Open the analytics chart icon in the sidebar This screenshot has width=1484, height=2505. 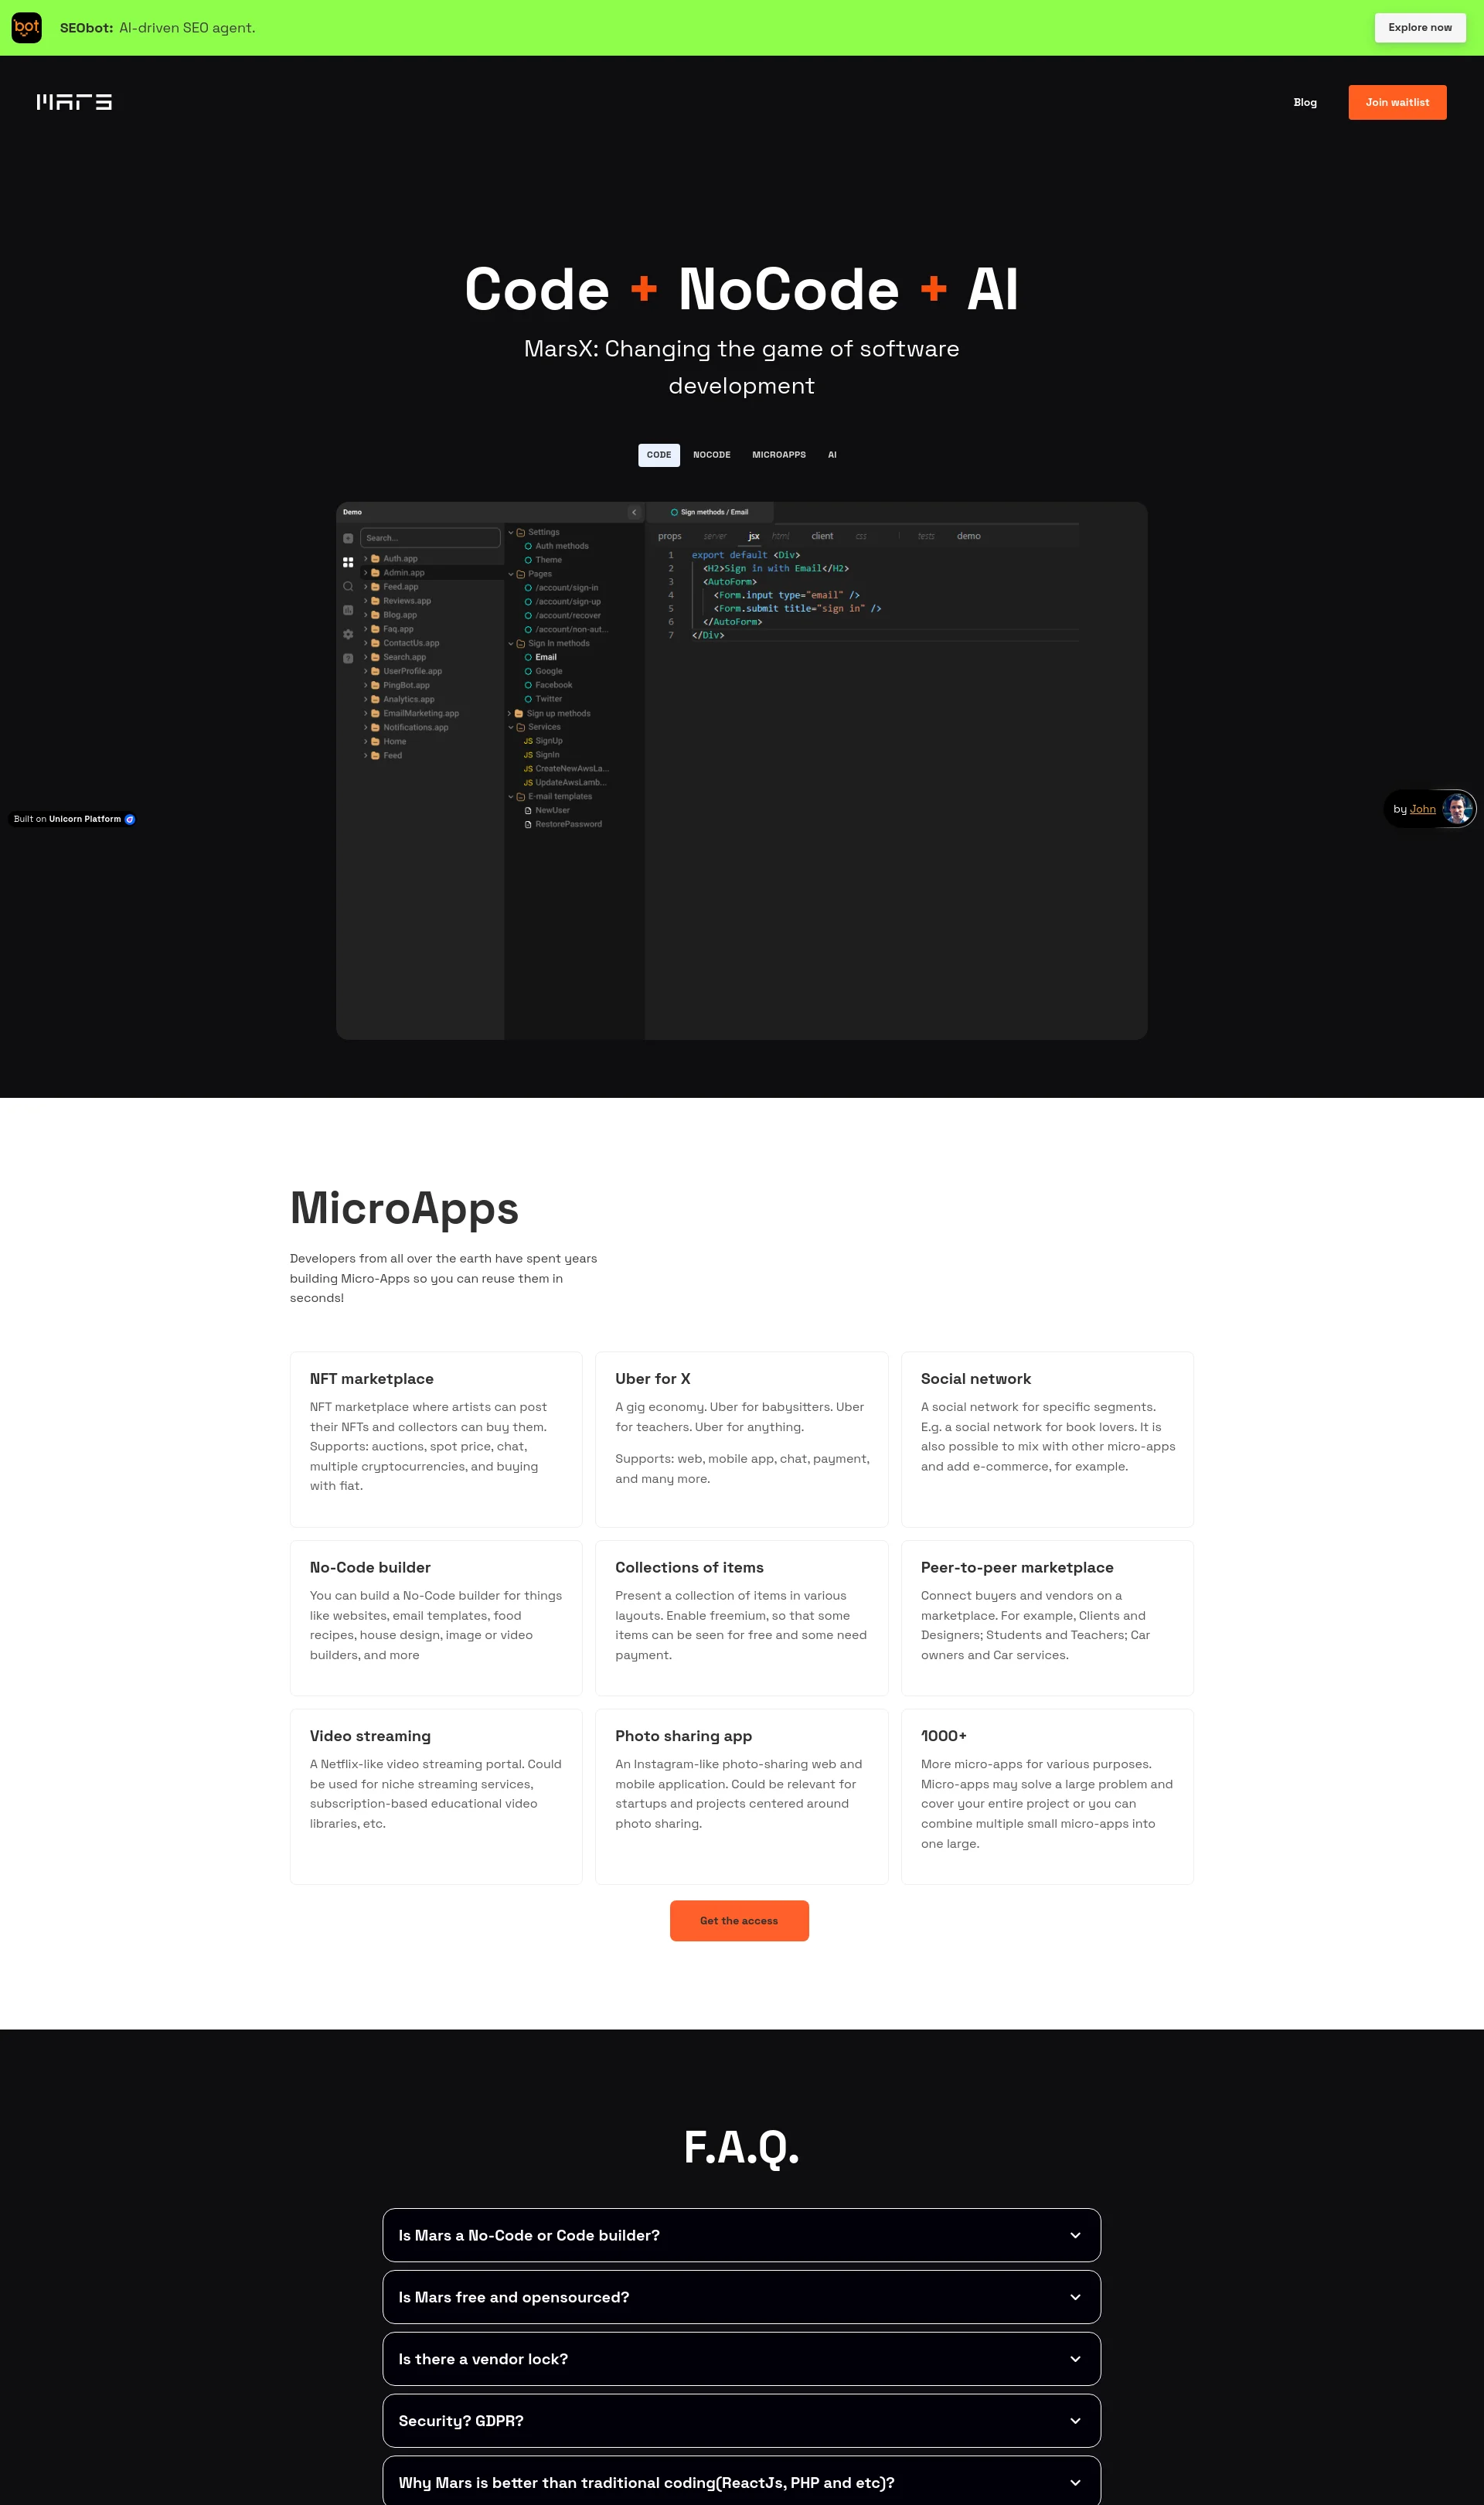(x=348, y=611)
